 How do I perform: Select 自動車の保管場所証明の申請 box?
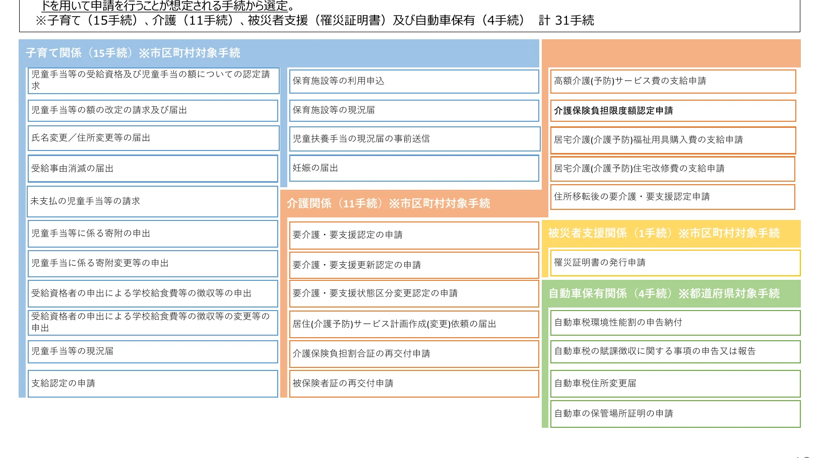pyautogui.click(x=675, y=414)
